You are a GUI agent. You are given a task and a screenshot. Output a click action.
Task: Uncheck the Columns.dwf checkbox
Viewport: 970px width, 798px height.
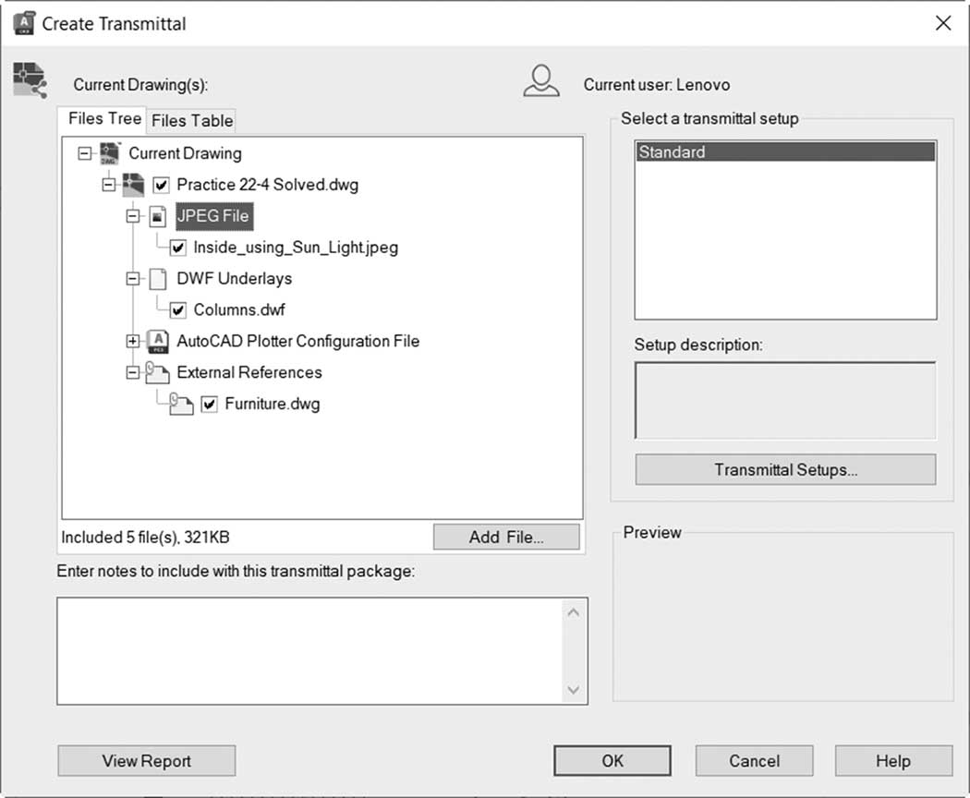pyautogui.click(x=178, y=310)
